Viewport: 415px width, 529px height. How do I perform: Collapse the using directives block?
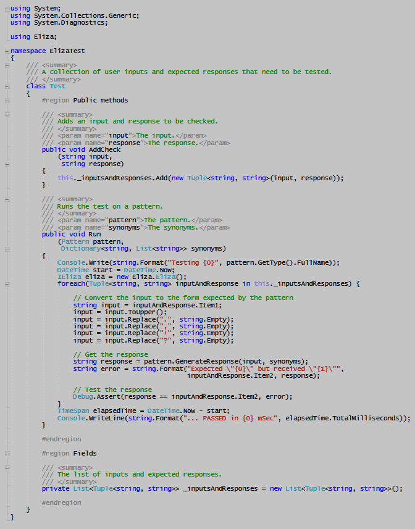click(7, 9)
